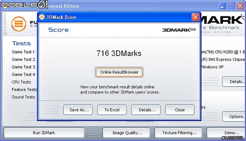The image size is (246, 141).
Task: Open the Image Quality... tool
Action: 126,133
